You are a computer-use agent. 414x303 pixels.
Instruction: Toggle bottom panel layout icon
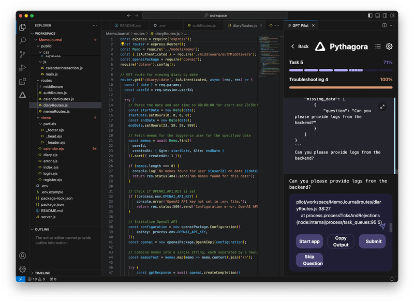pyautogui.click(x=378, y=16)
